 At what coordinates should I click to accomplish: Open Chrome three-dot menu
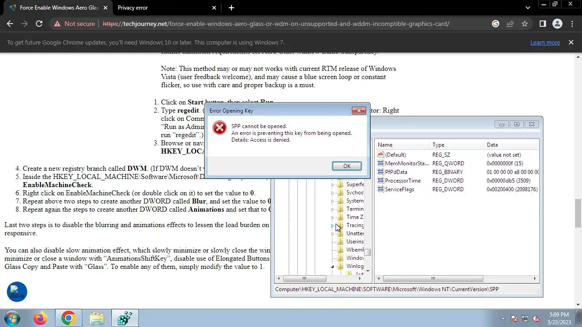572,24
